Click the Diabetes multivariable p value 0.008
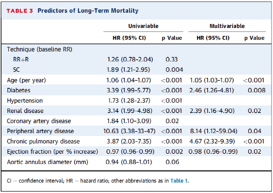The image size is (273, 193). click(257, 90)
